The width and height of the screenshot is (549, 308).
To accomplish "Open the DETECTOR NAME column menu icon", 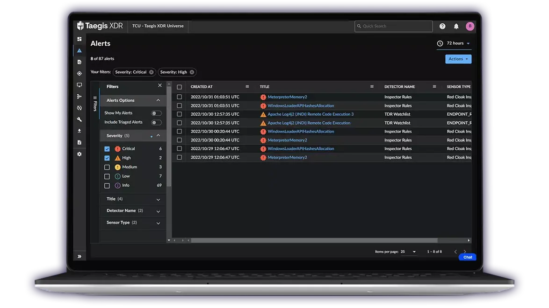I will coord(434,87).
